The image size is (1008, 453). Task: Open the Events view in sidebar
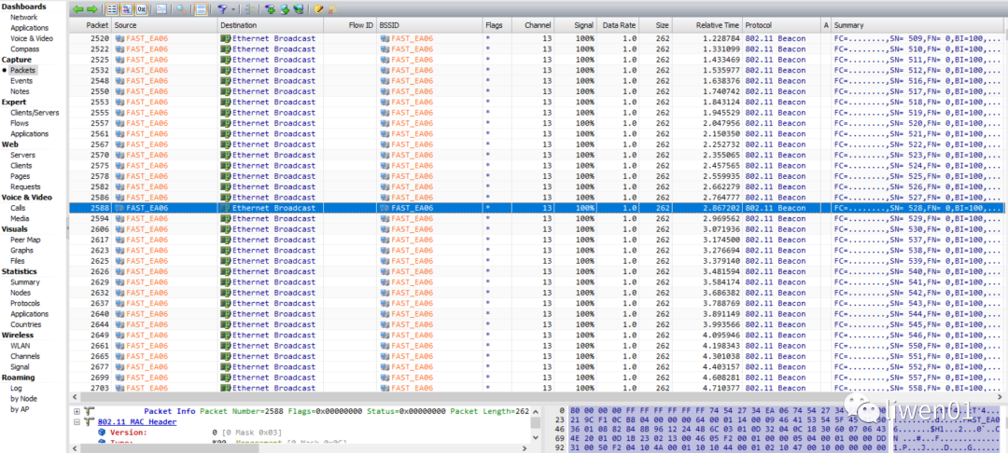(x=21, y=81)
